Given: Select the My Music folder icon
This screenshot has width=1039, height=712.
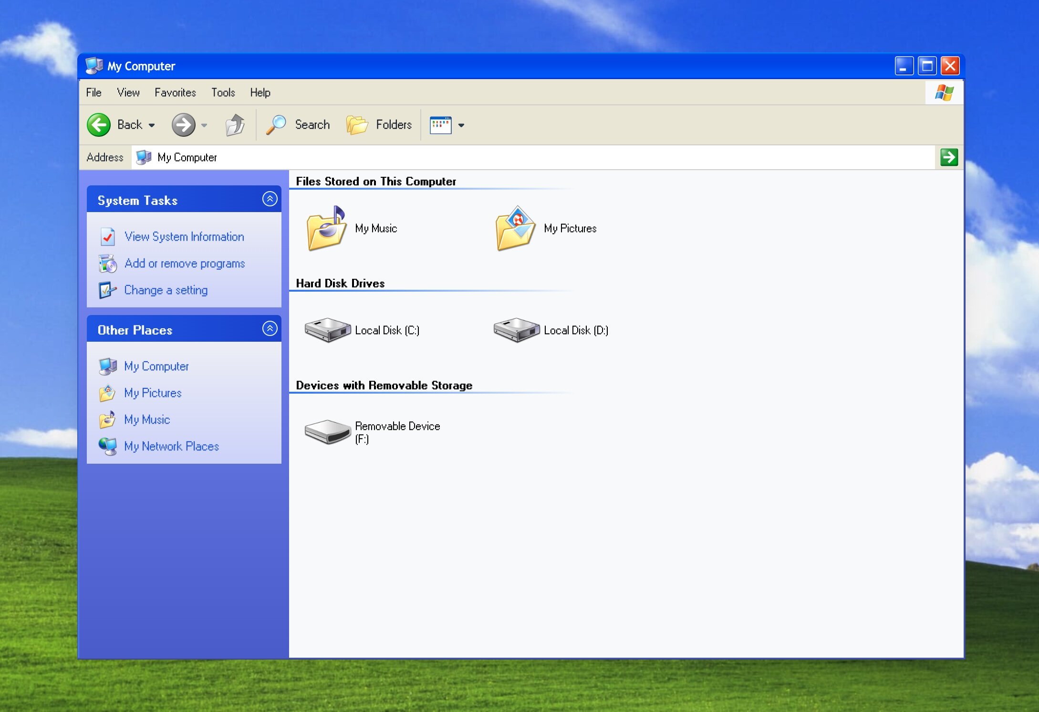Looking at the screenshot, I should (x=326, y=229).
